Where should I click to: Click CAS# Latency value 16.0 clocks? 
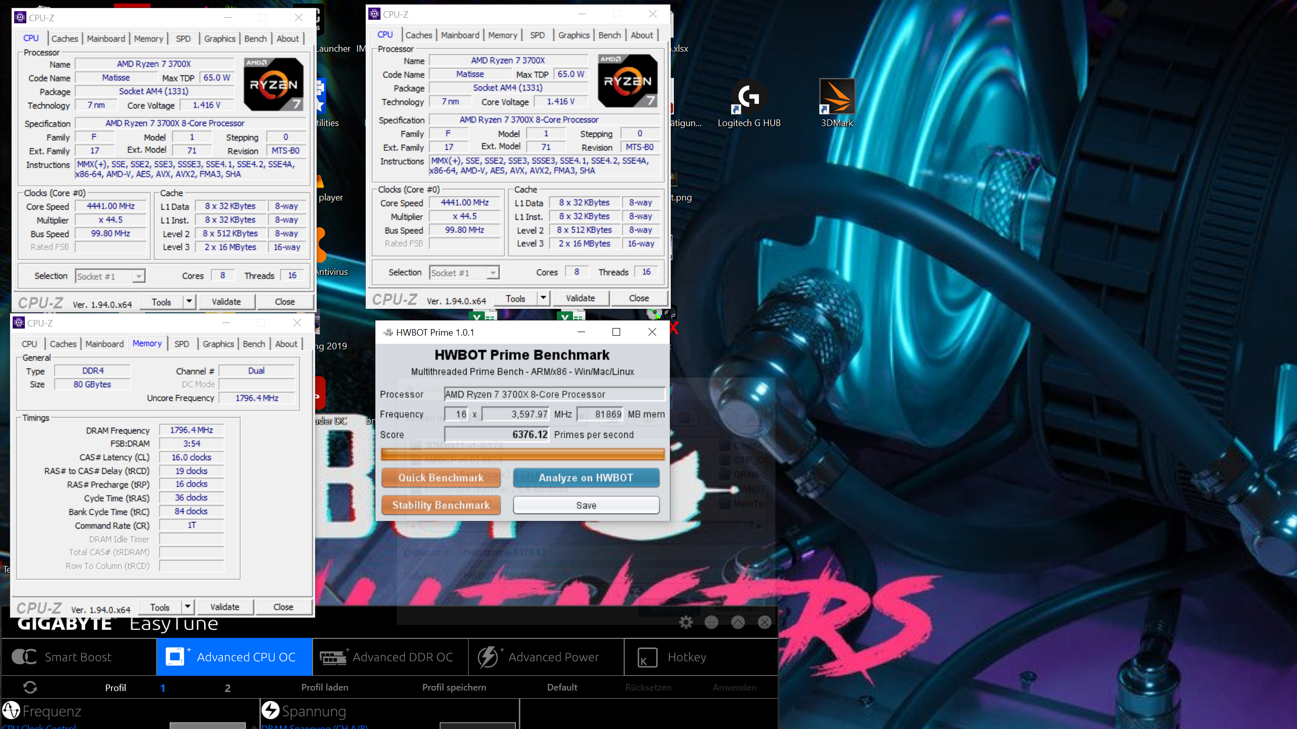[192, 457]
